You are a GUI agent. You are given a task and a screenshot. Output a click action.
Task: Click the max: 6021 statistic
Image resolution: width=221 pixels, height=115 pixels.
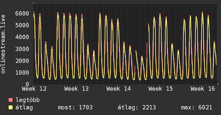pos(197,108)
